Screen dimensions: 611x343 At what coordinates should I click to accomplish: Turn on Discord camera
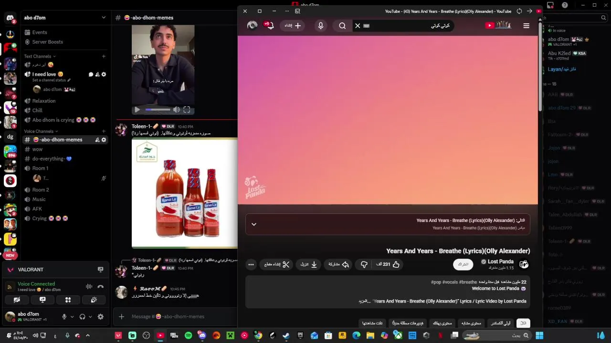pos(17,300)
